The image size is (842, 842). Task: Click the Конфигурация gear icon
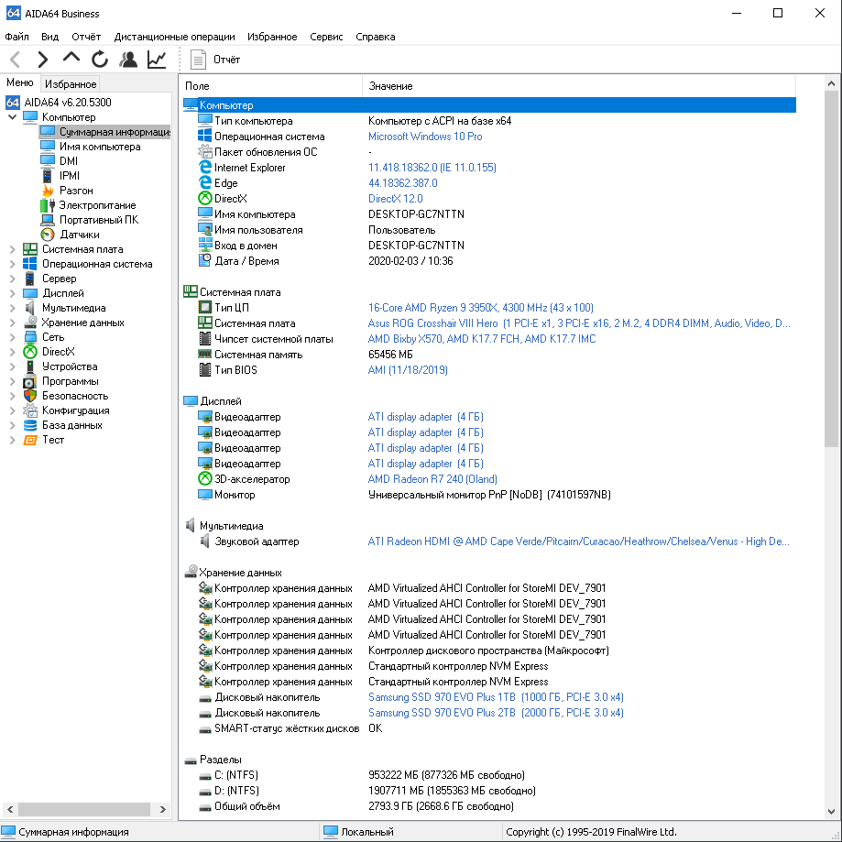30,410
